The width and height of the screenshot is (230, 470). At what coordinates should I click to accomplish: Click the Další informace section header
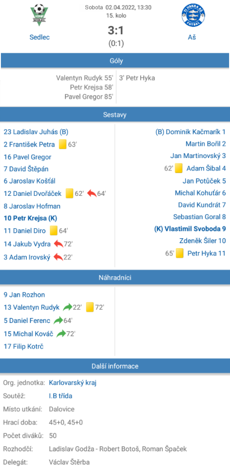tap(115, 366)
